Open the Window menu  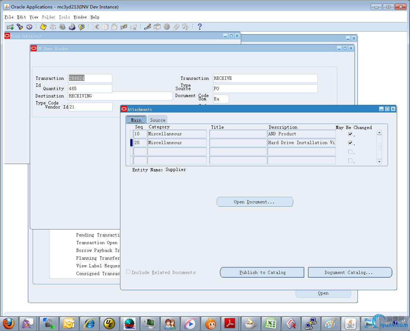coord(80,17)
